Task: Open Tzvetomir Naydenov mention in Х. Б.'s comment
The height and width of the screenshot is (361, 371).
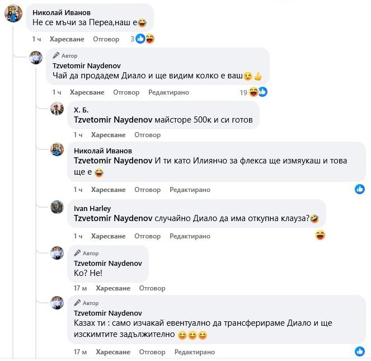Action: [x=113, y=120]
